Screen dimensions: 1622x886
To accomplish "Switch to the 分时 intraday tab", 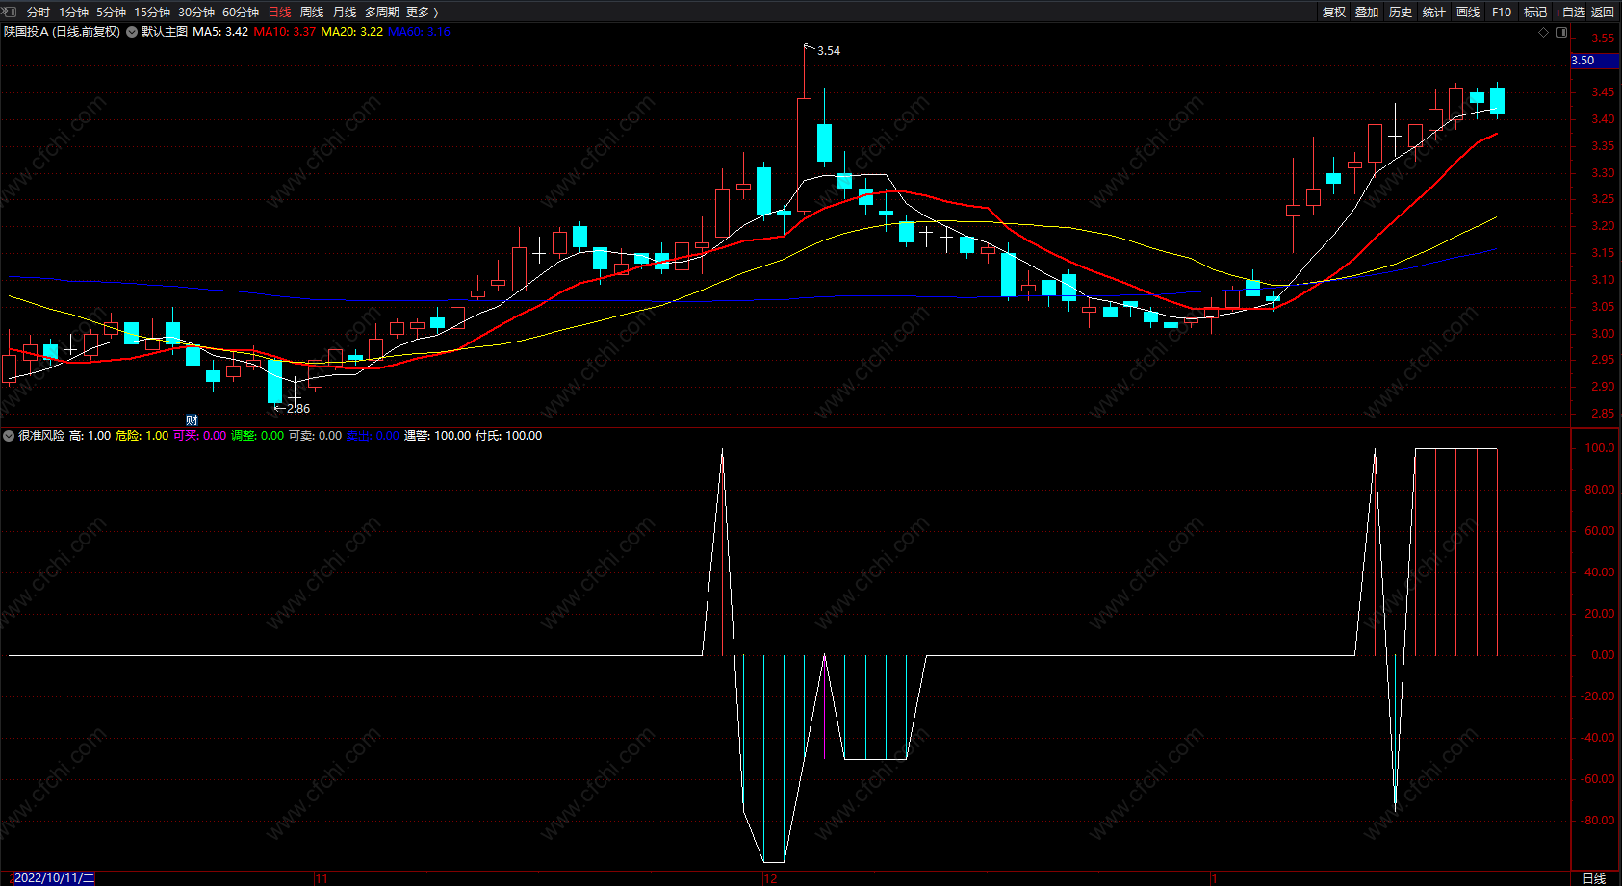I will (39, 13).
